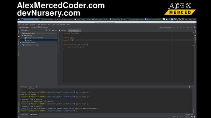Toggle the Structure side tool tab
The width and height of the screenshot is (211, 118).
[x=19, y=44]
